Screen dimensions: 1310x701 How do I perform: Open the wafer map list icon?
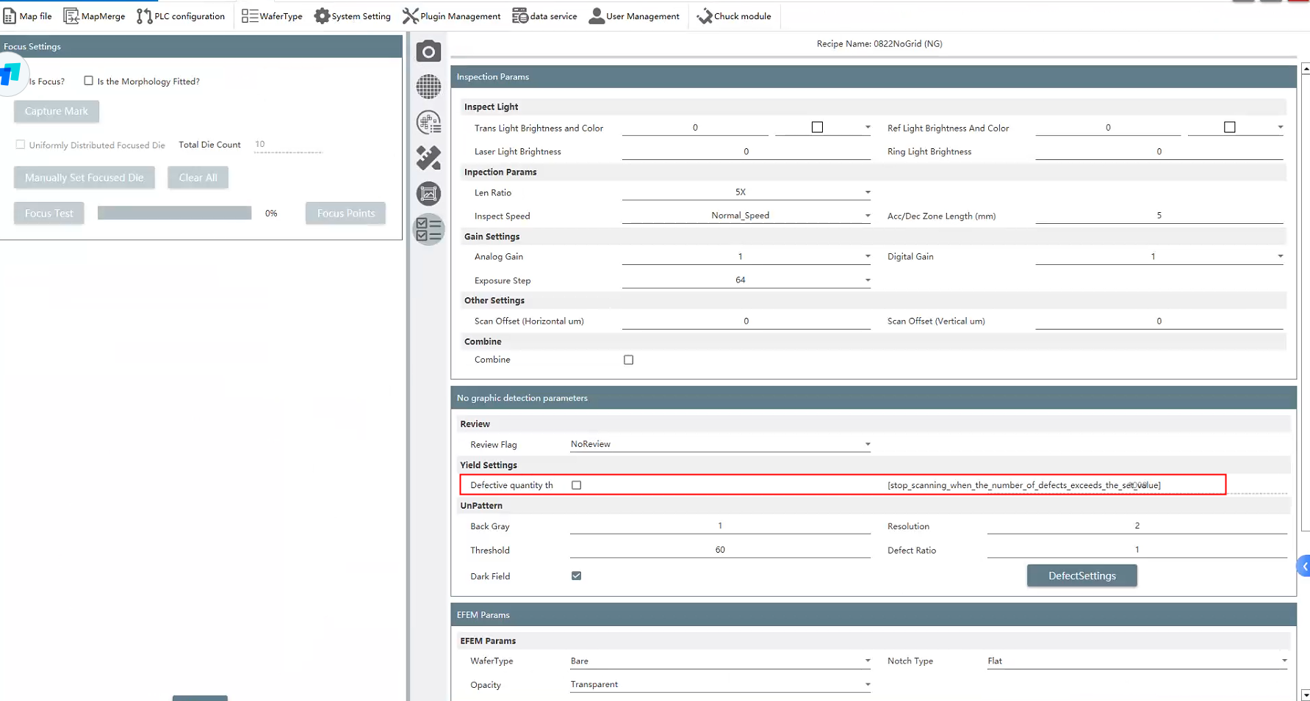click(428, 123)
